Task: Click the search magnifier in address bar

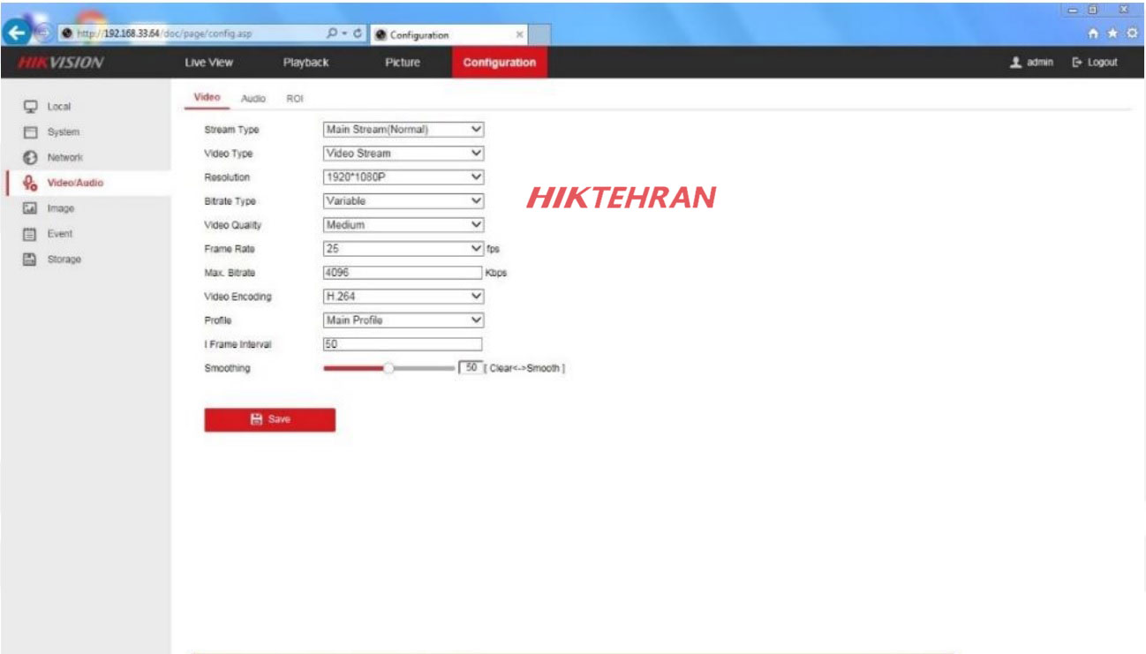Action: [332, 34]
